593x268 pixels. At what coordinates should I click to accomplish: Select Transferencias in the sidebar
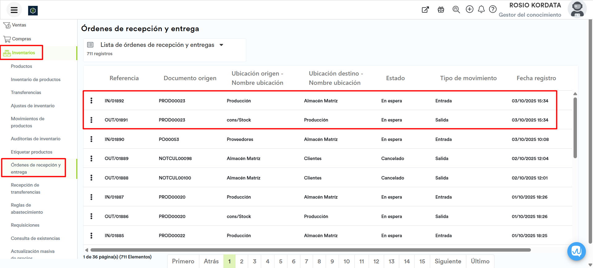click(26, 93)
